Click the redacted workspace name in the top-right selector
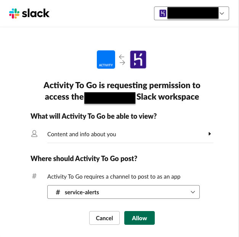This screenshot has height=237, width=239. (x=192, y=14)
